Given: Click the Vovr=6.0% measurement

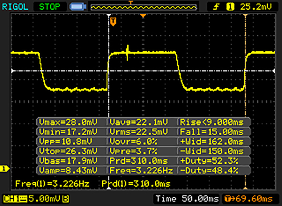Looking at the screenshot, I should tap(133, 142).
